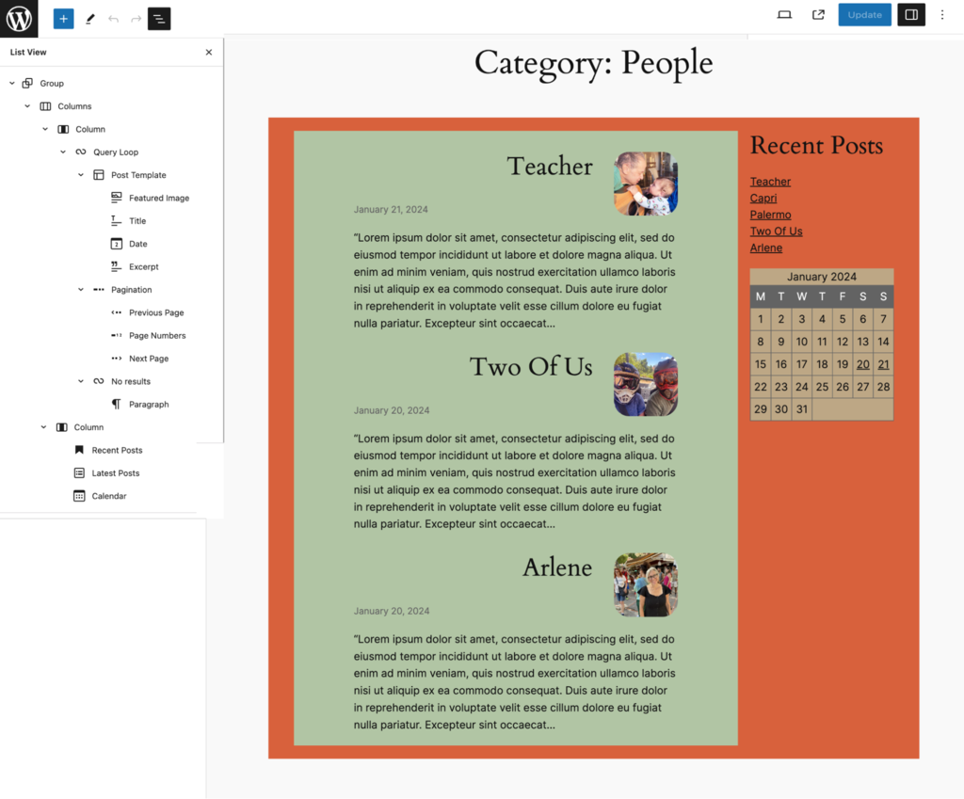Open the desktop preview view icon
Screen dimensions: 964x799
tap(784, 15)
